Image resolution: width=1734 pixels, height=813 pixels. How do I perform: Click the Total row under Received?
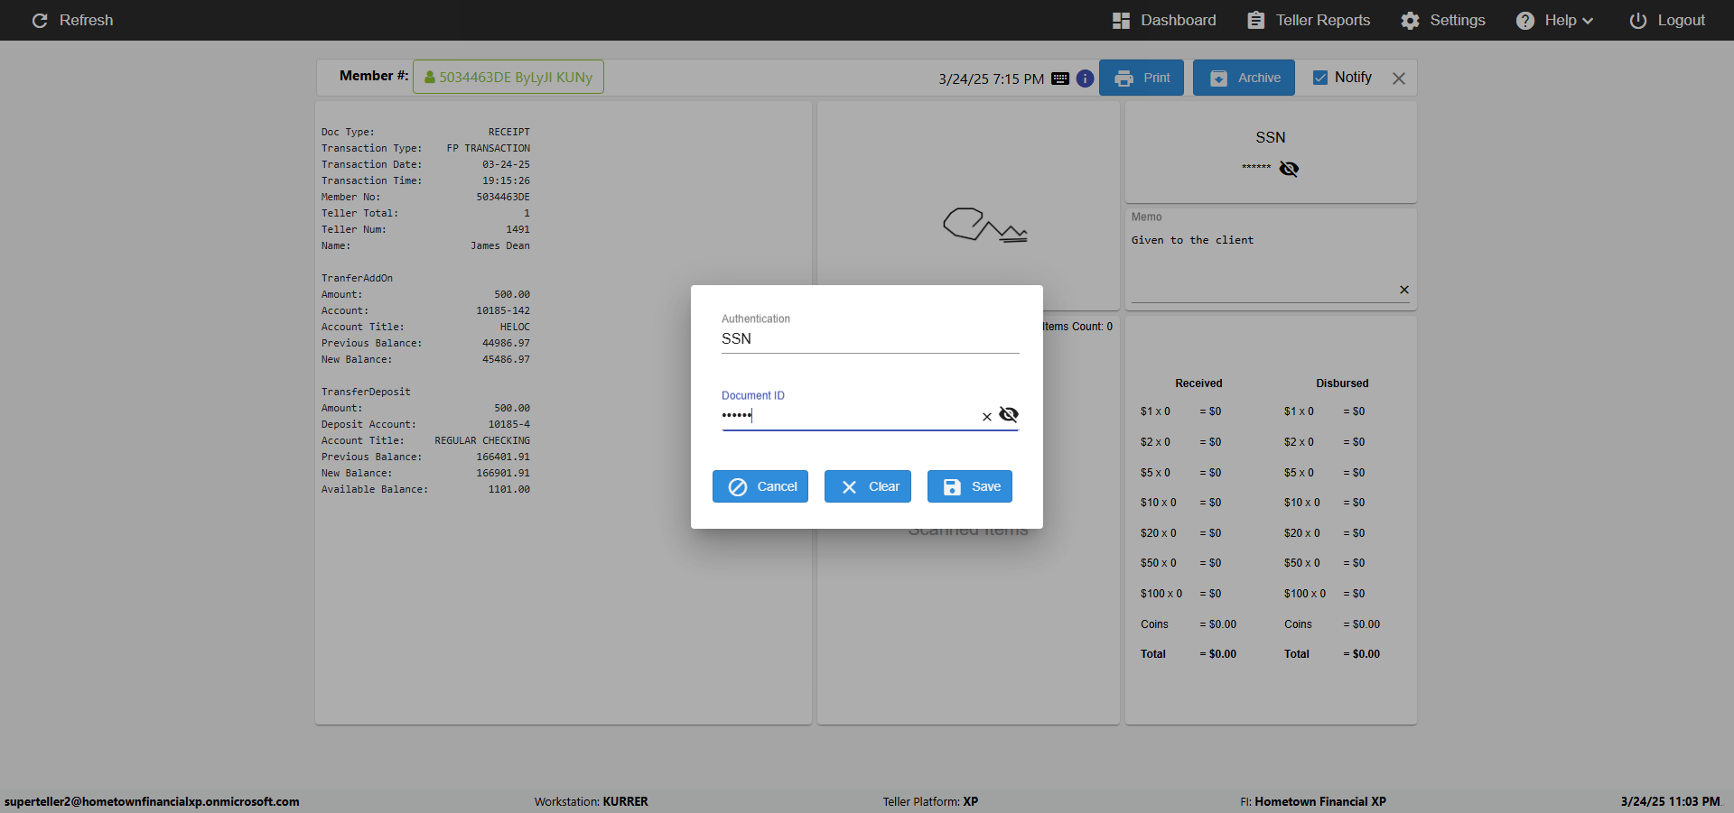pyautogui.click(x=1189, y=654)
